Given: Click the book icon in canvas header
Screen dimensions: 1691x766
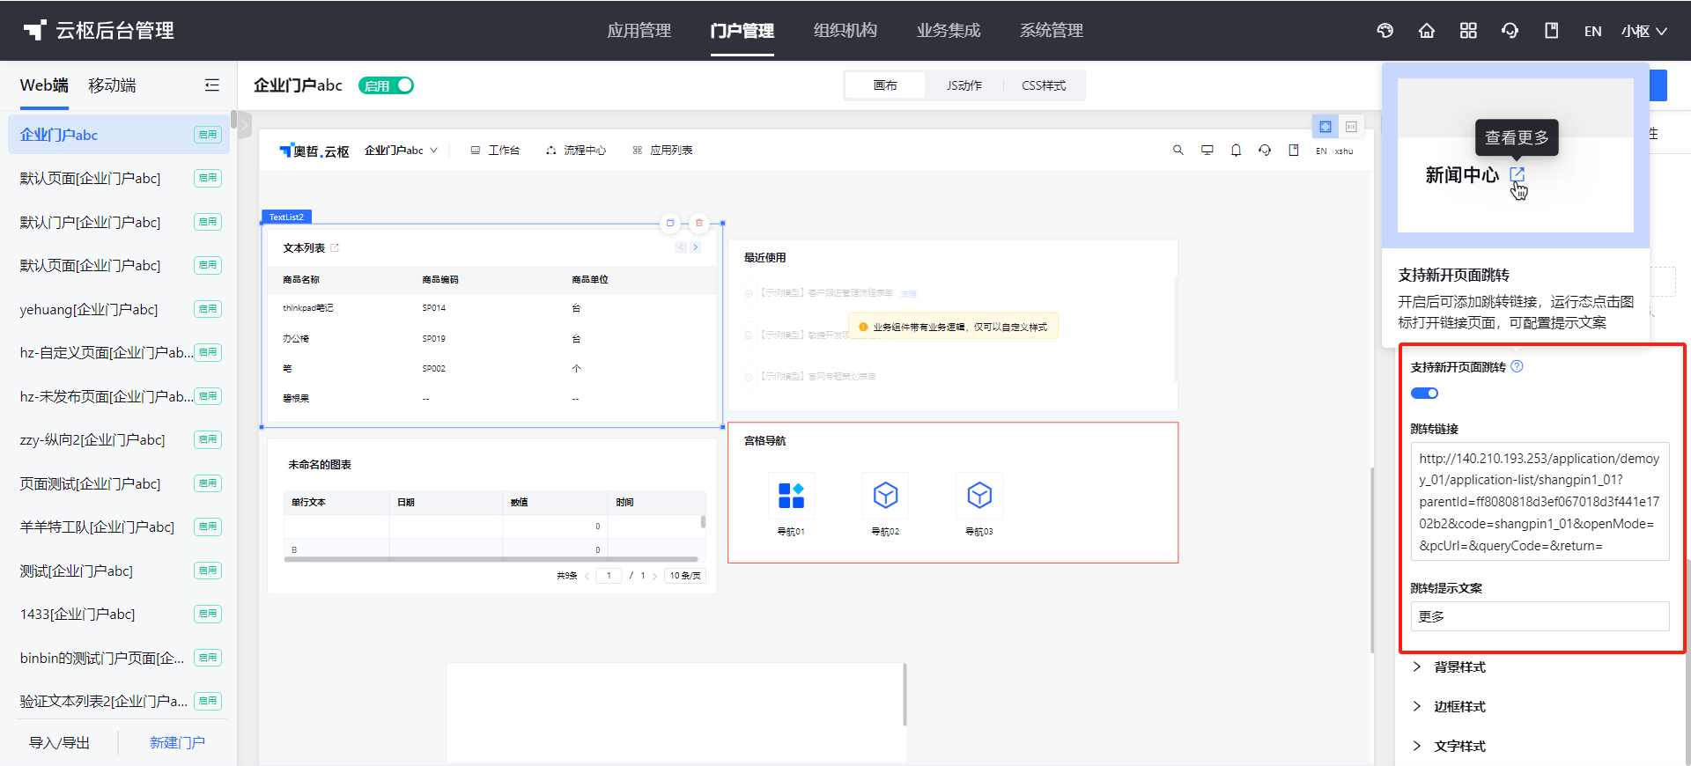Looking at the screenshot, I should [1294, 151].
